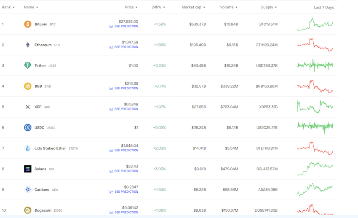Sort table by Volume column
358x218 pixels.
(229, 7)
